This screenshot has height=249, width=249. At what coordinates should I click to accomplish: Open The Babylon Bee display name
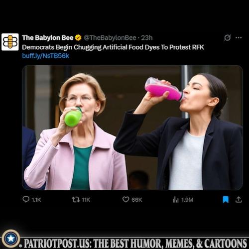click(48, 38)
